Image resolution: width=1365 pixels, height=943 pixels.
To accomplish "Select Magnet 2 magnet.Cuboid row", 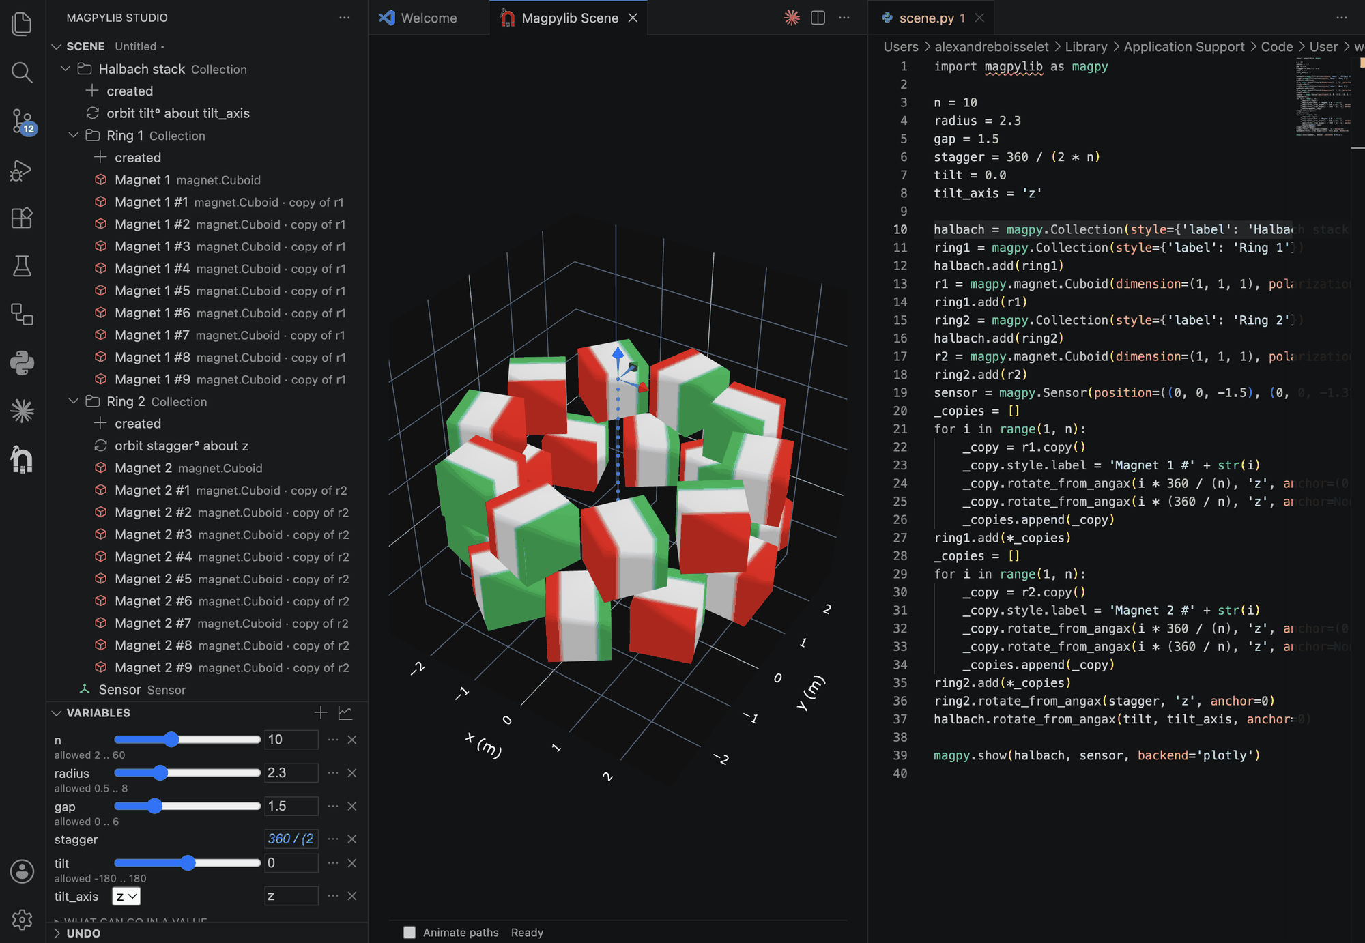I will point(207,468).
